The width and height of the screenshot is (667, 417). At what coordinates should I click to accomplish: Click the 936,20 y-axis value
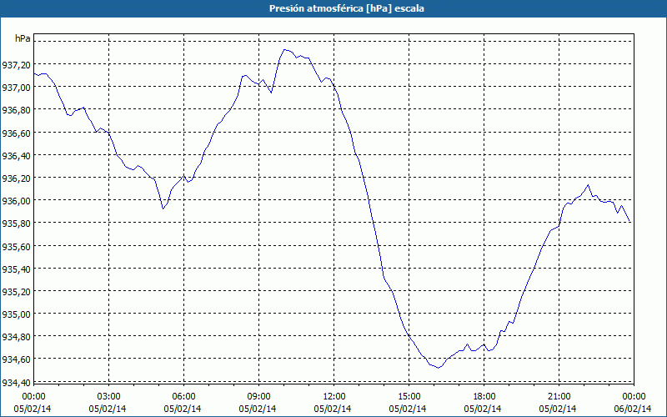click(x=16, y=178)
